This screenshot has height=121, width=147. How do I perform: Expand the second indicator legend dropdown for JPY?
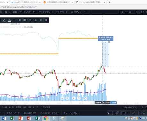(x=22, y=27)
